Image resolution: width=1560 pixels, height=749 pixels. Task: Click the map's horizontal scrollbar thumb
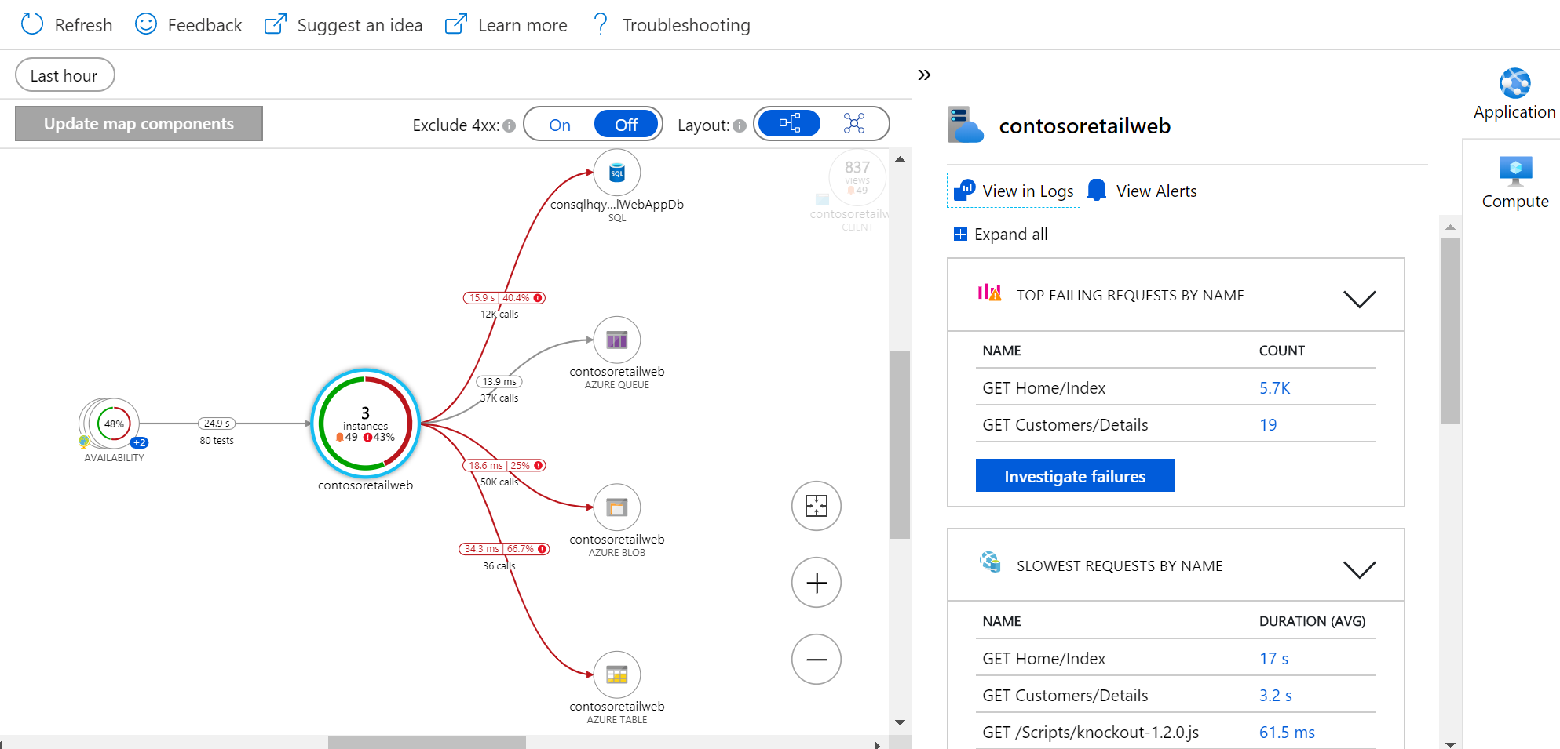tap(426, 743)
